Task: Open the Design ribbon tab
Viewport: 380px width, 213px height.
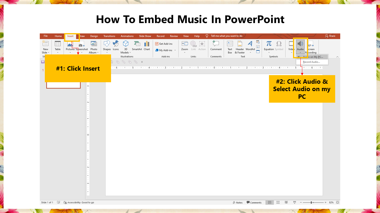Action: [94, 36]
